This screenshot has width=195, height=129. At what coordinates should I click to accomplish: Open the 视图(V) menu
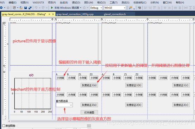tap(25, 2)
